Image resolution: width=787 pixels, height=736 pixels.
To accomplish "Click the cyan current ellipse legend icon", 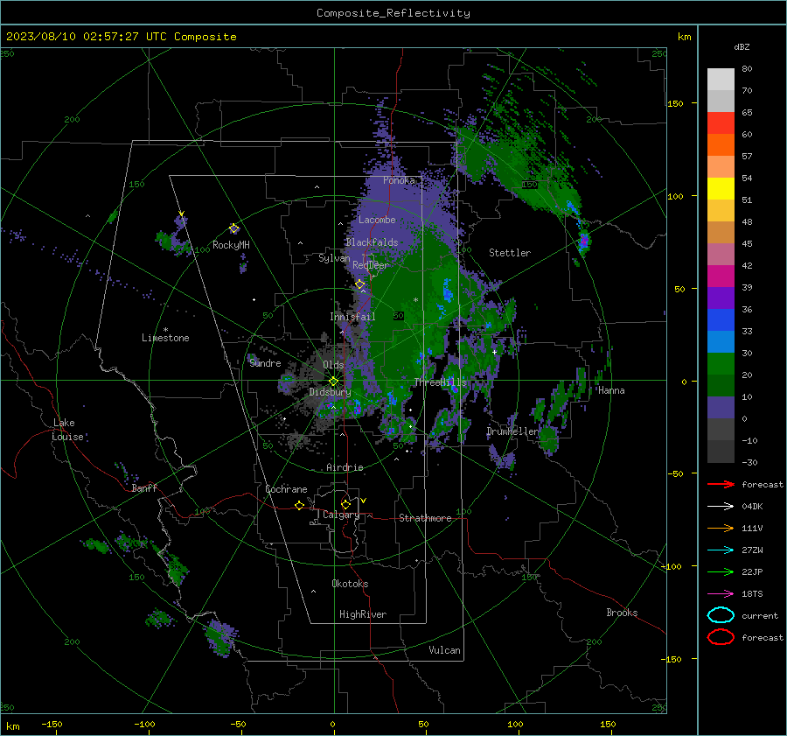I will pos(721,615).
